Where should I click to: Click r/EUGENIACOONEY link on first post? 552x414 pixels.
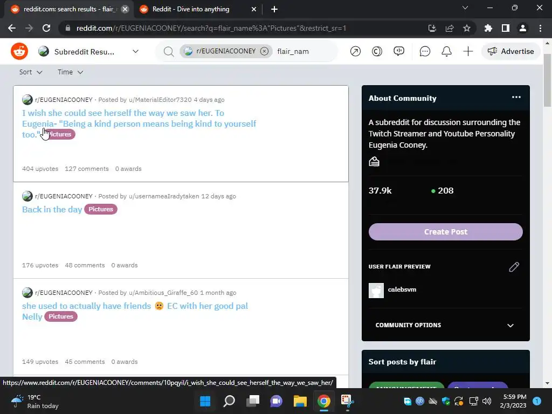click(x=64, y=100)
